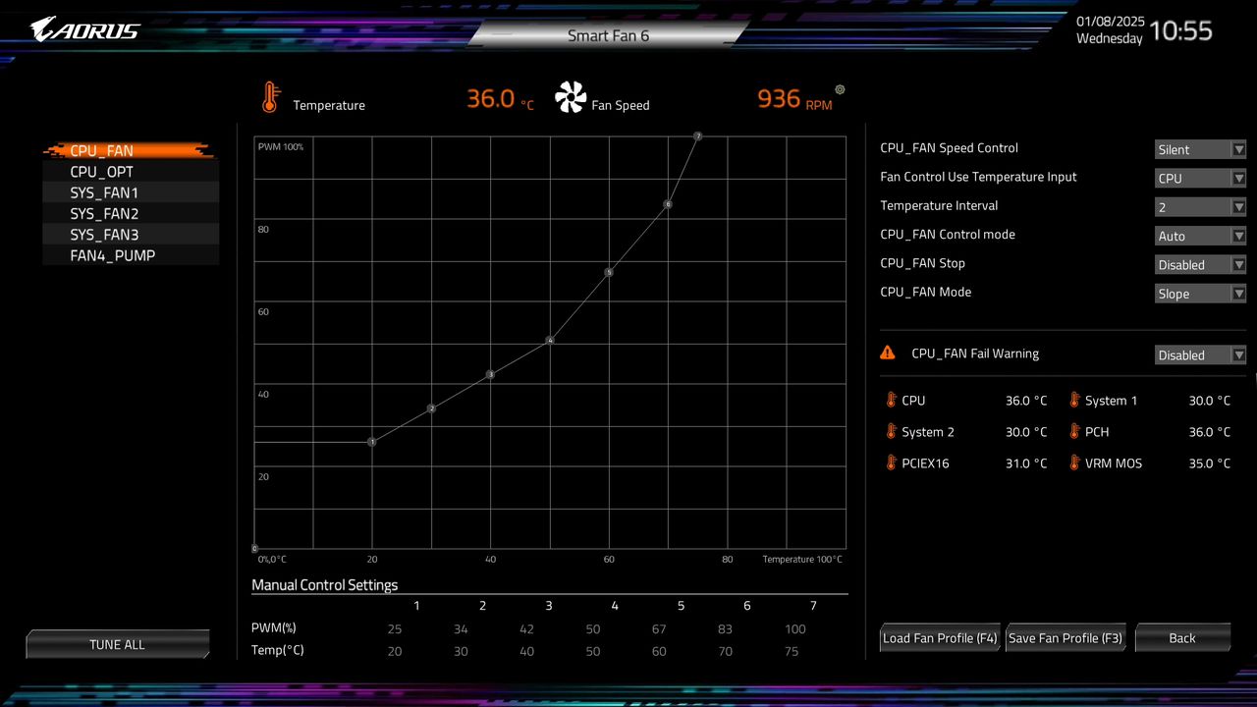The height and width of the screenshot is (707, 1257).
Task: Click the VRM MOS thermometer icon
Action: click(1074, 462)
